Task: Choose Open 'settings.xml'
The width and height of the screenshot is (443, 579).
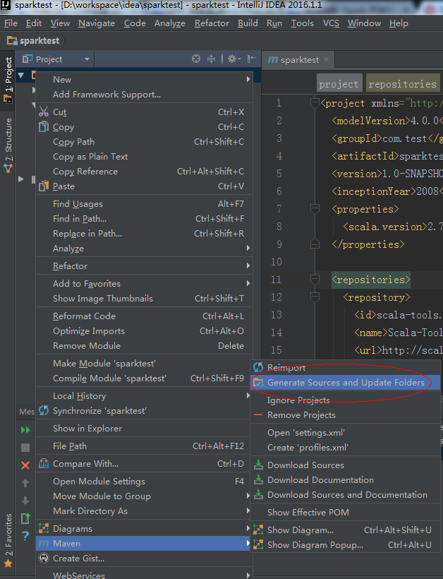Action: [x=346, y=432]
